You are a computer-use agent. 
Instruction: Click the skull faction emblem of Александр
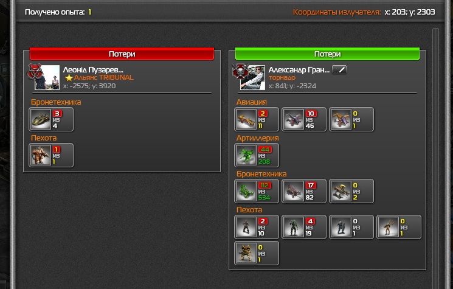point(240,71)
